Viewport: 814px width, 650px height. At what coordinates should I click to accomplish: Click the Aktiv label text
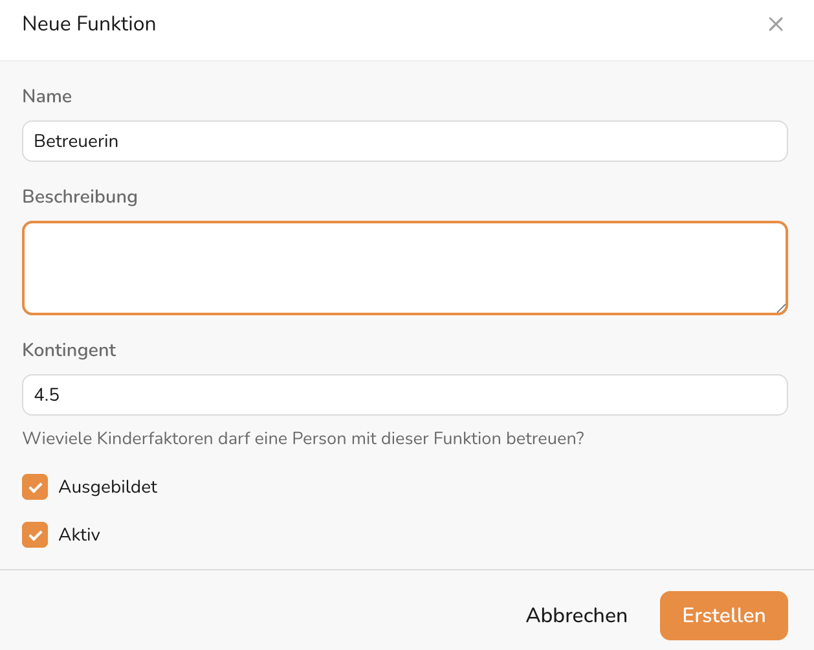point(80,535)
